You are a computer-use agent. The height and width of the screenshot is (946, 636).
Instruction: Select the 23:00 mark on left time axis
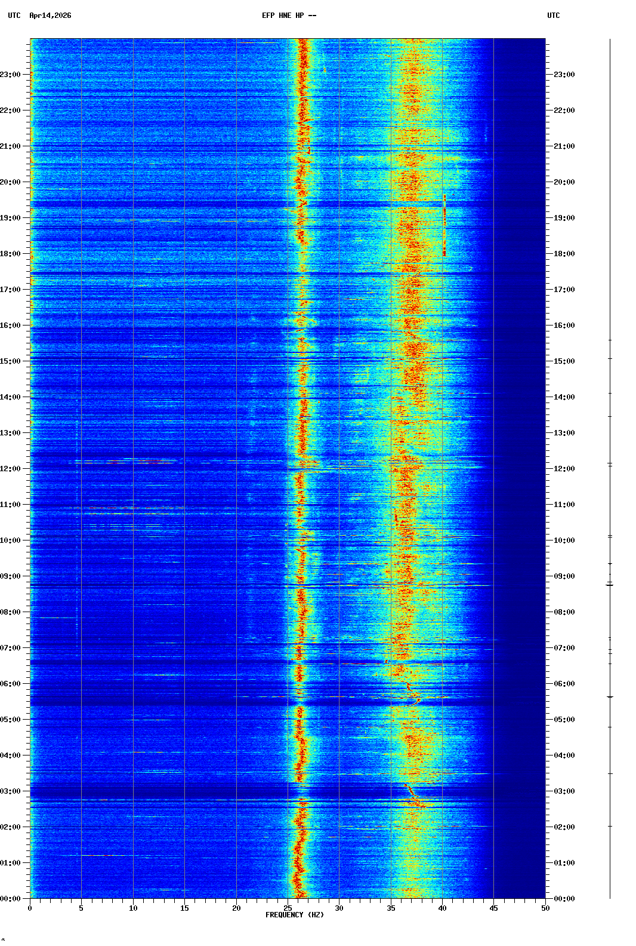(11, 75)
